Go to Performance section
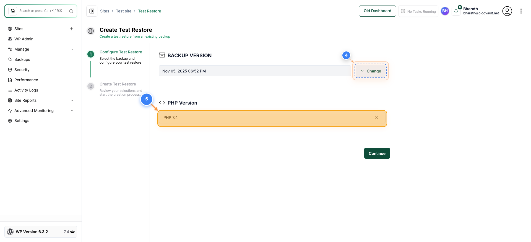531x242 pixels. 26,80
